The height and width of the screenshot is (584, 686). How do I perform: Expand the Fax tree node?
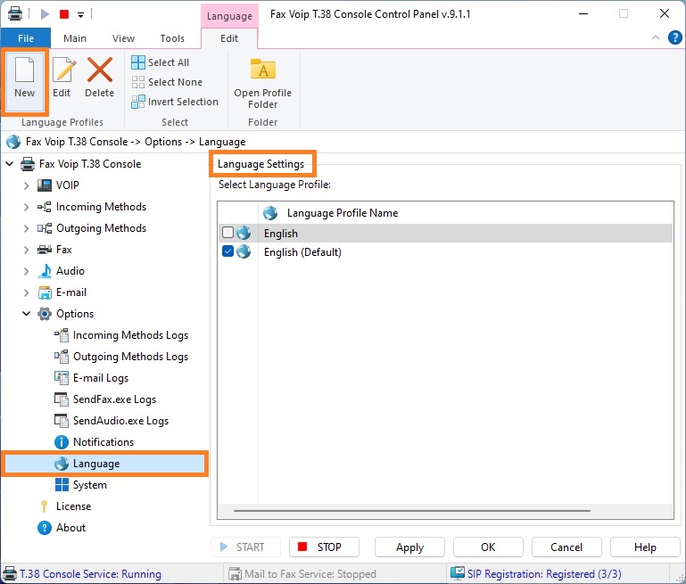(x=26, y=250)
